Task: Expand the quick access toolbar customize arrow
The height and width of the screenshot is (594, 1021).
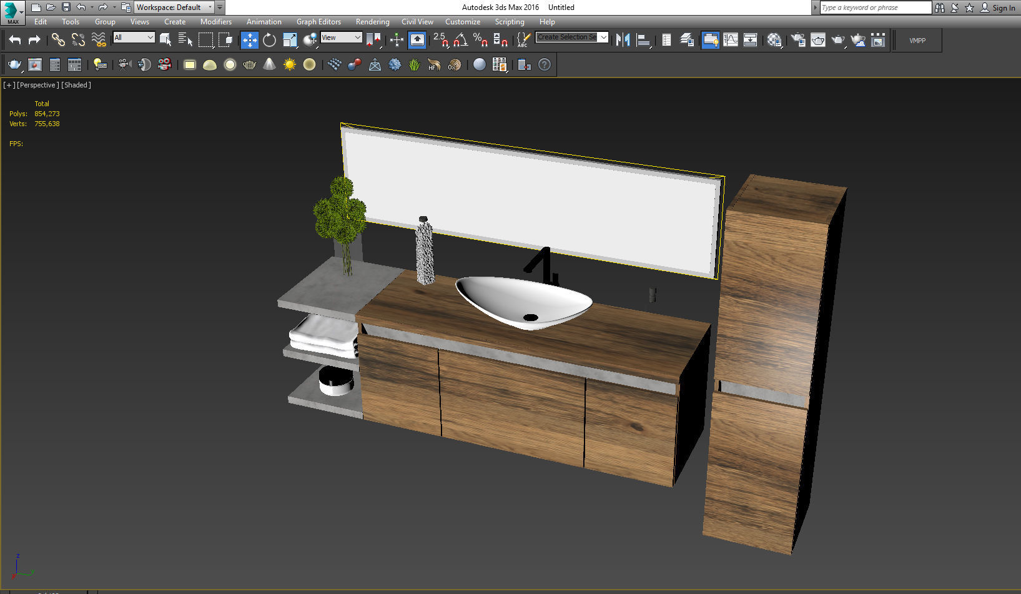Action: [x=220, y=7]
